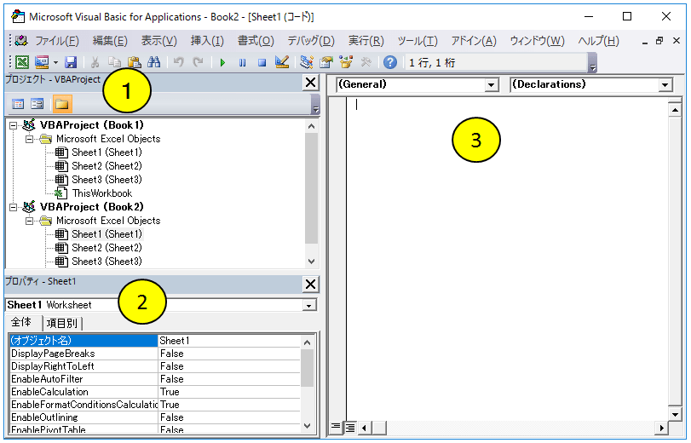The height and width of the screenshot is (443, 691).
Task: Click the Full Module View button at bottom
Action: pyautogui.click(x=350, y=427)
